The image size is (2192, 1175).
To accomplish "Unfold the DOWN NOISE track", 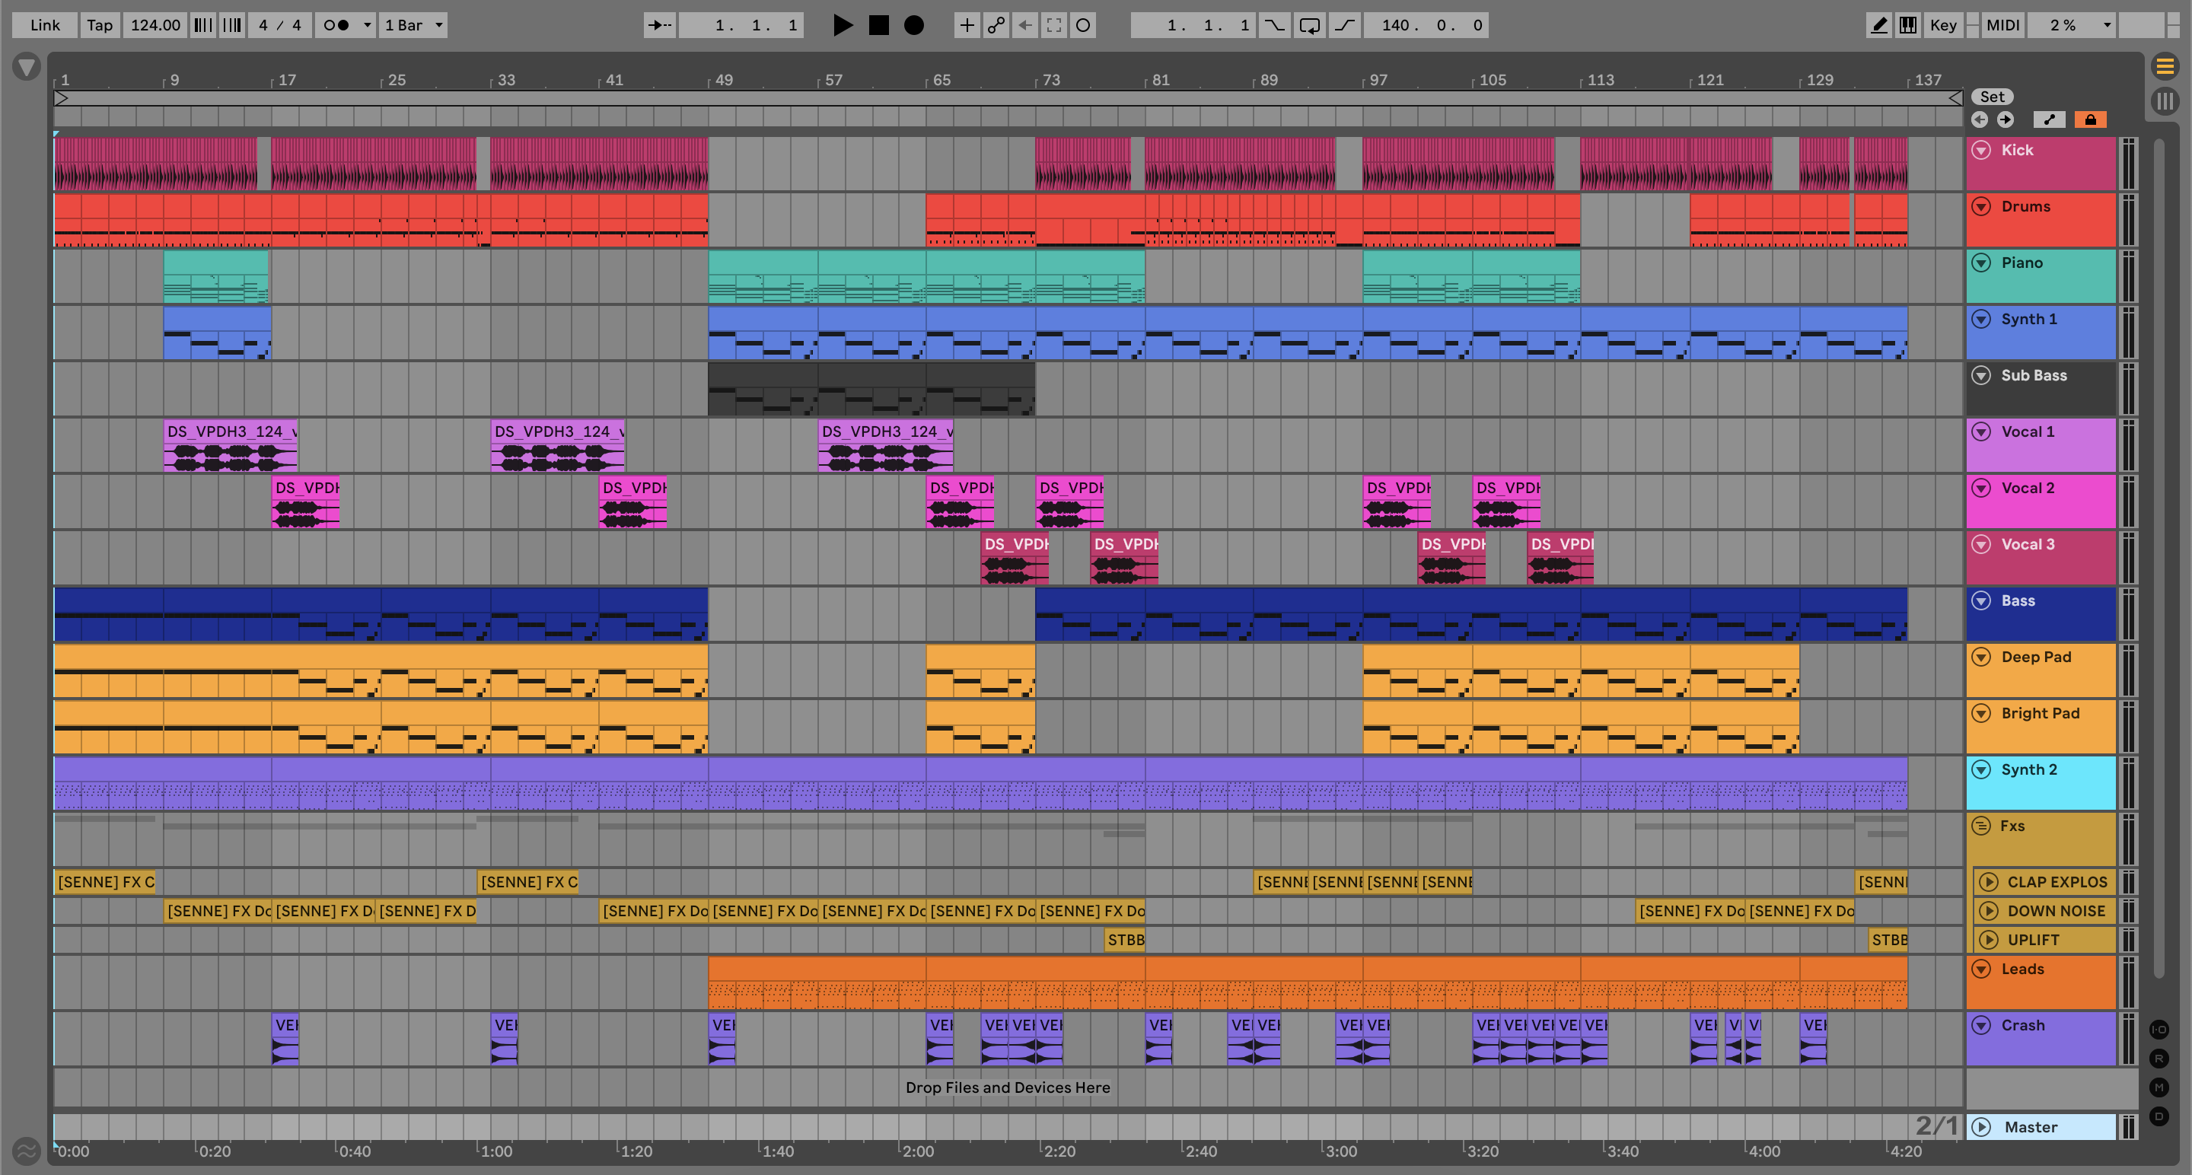I will [x=1989, y=911].
